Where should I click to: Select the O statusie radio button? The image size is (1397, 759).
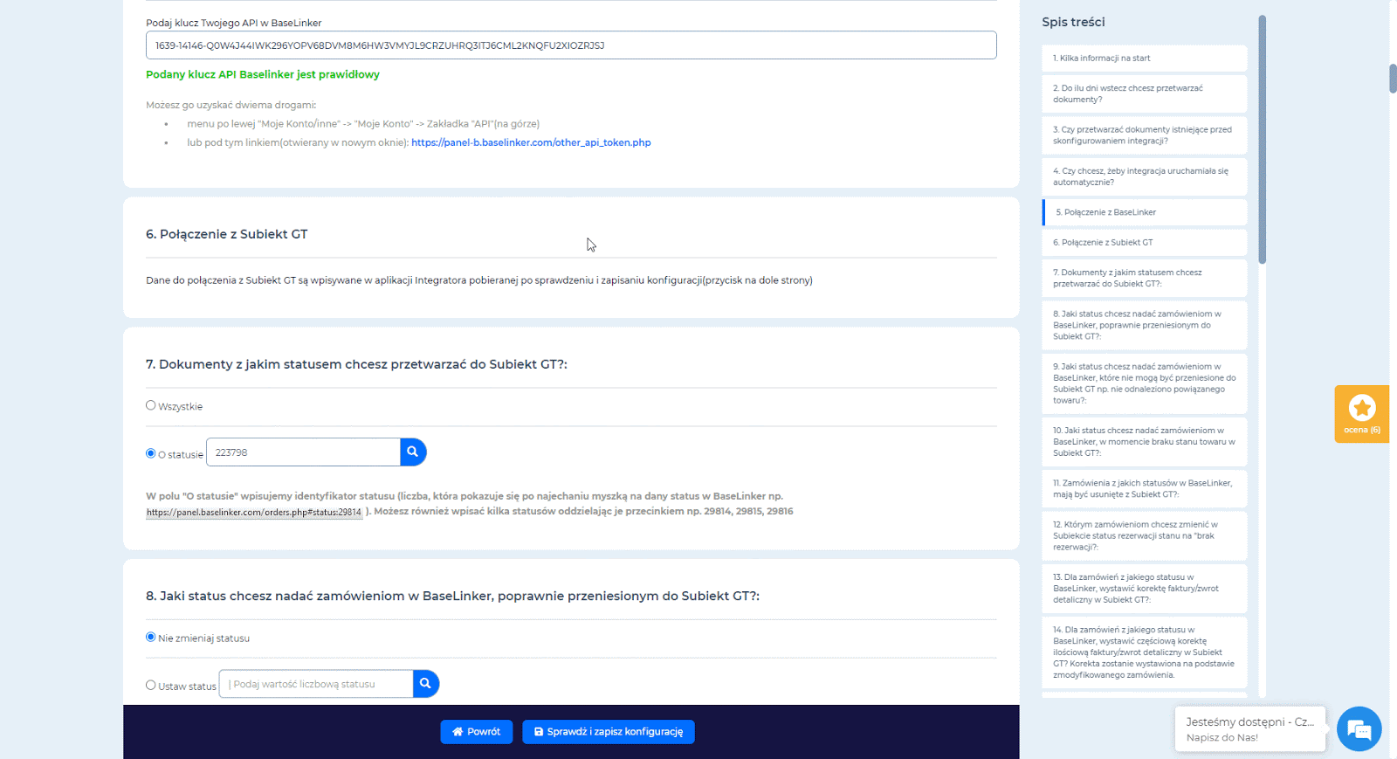click(151, 453)
